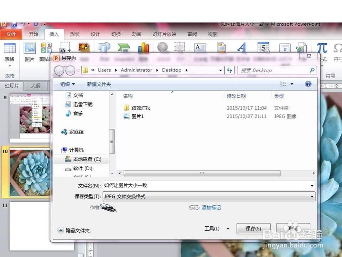Click the Header and Footer icon
Image resolution: width=342 pixels, height=257 pixels.
pos(222,47)
